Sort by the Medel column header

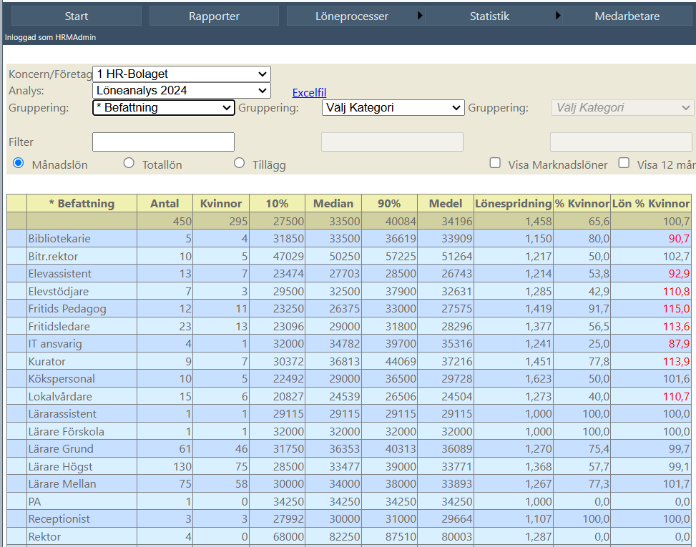coord(446,204)
